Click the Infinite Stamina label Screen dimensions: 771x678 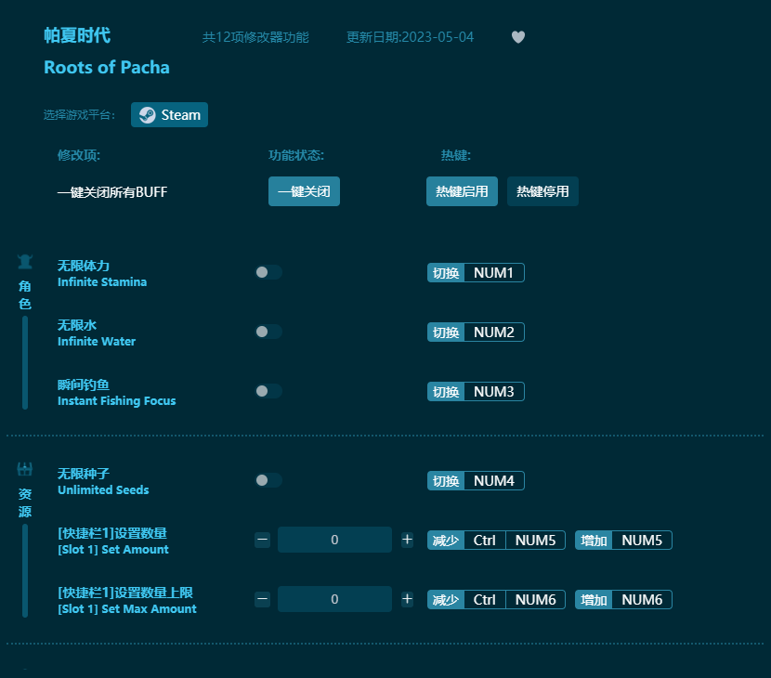pyautogui.click(x=102, y=282)
